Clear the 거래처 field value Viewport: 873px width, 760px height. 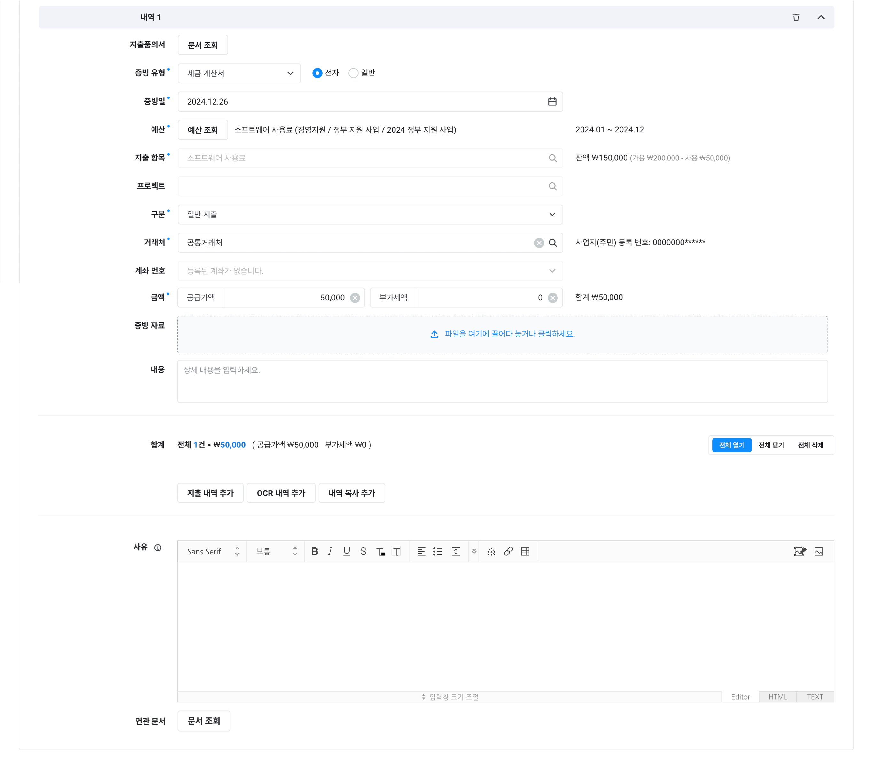click(539, 243)
